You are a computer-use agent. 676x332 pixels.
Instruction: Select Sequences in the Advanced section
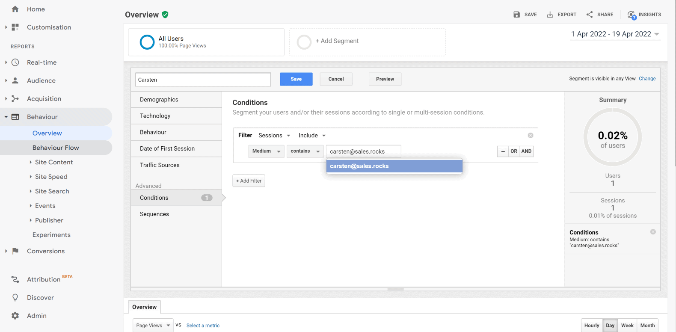(154, 214)
